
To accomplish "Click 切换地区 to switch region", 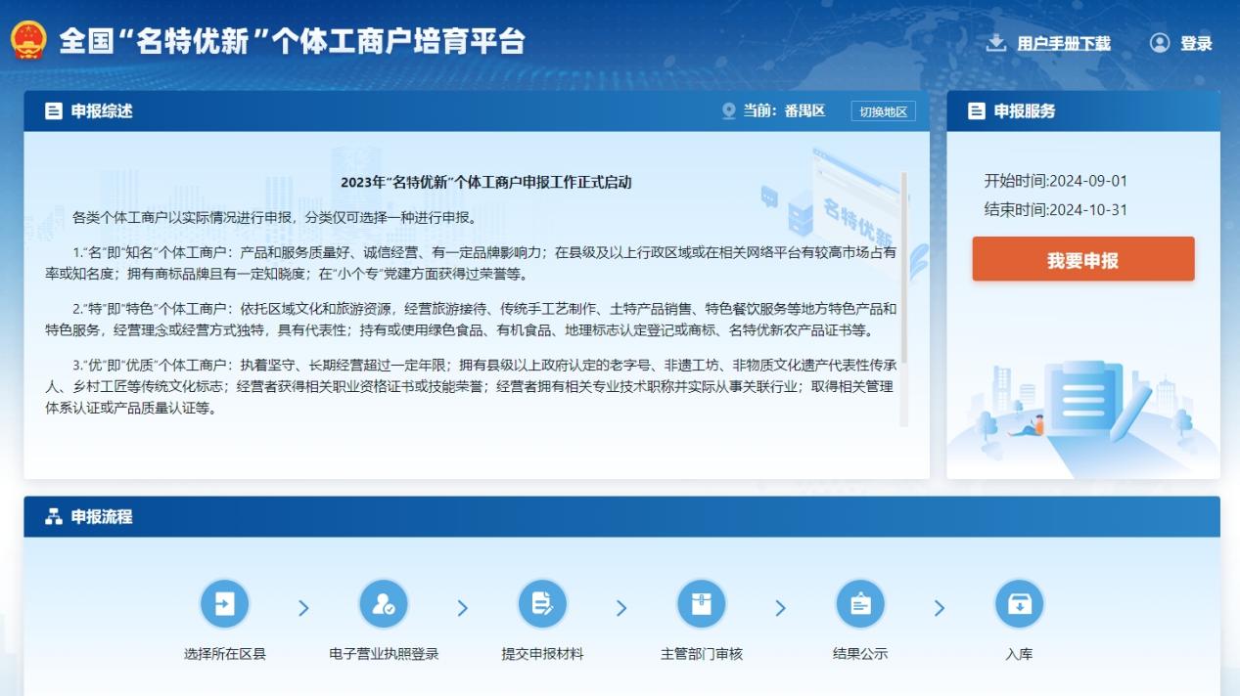I will click(x=883, y=111).
